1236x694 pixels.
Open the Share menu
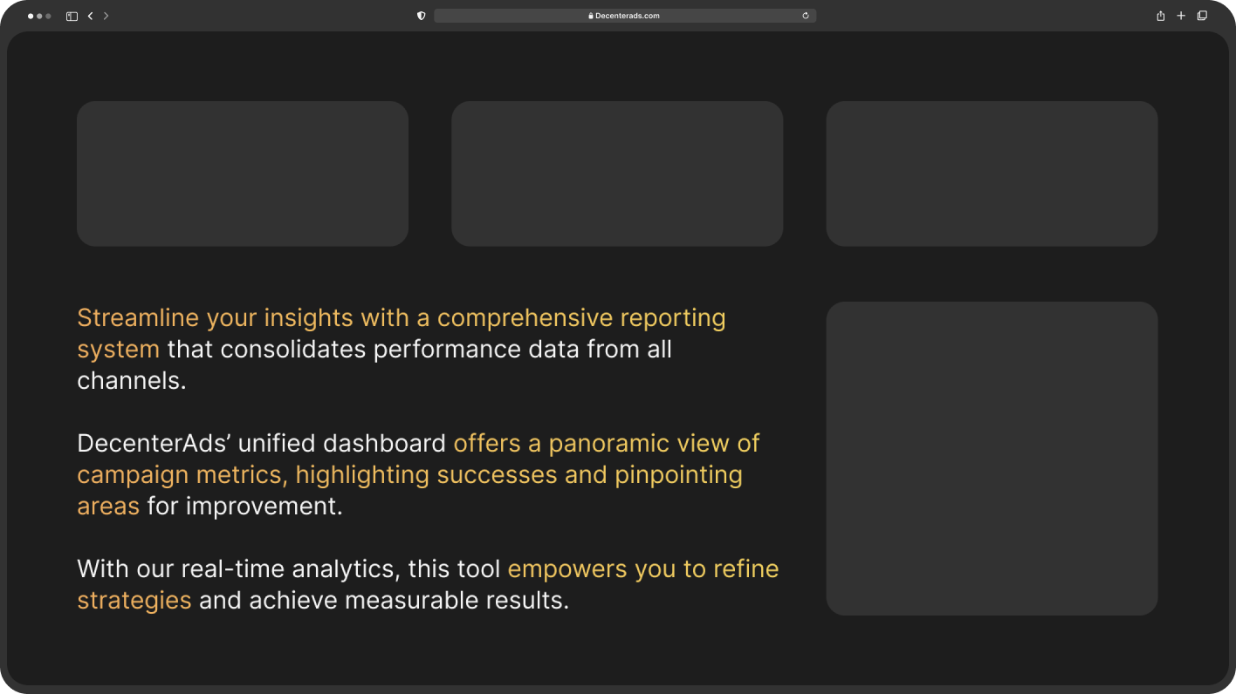(1160, 16)
